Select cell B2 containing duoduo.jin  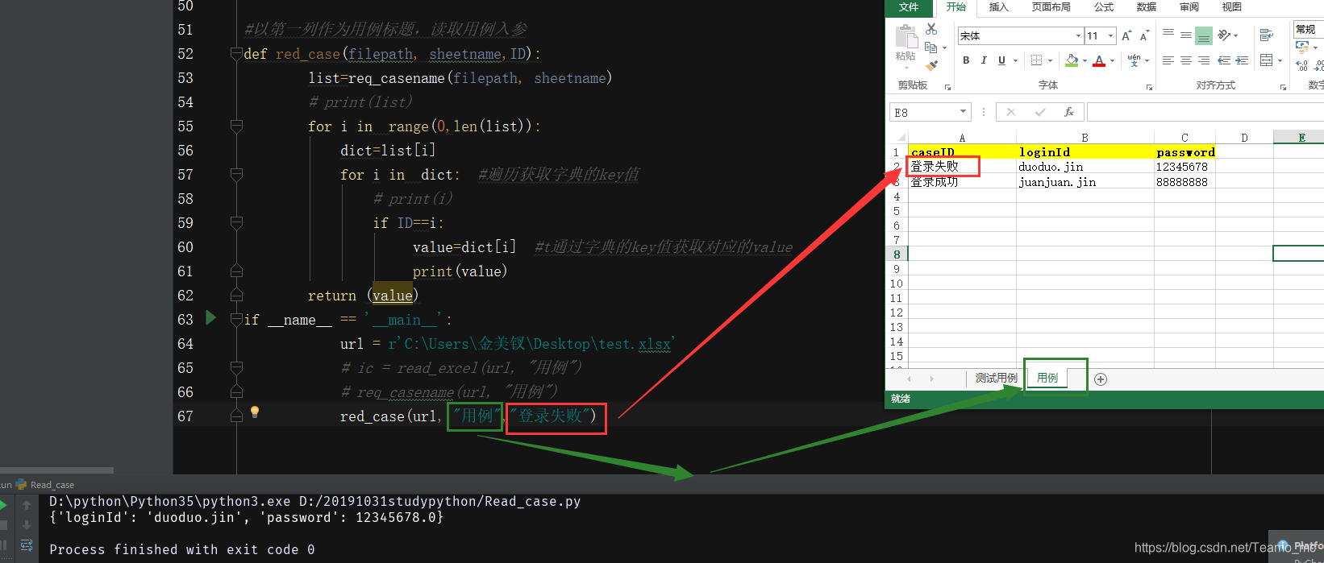coord(1085,167)
